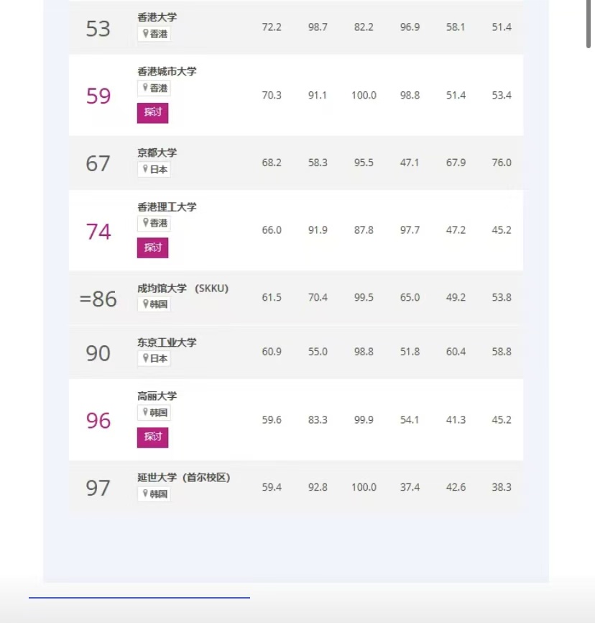Image resolution: width=595 pixels, height=623 pixels.
Task: Click the 探讨 button for 香港城市大学
Action: pyautogui.click(x=152, y=113)
